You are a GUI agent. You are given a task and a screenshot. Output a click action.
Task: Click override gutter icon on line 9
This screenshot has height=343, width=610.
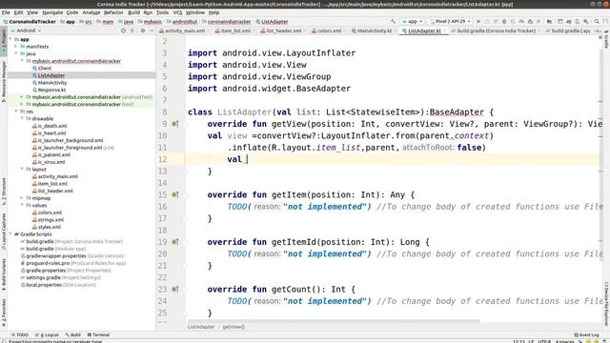click(x=175, y=124)
